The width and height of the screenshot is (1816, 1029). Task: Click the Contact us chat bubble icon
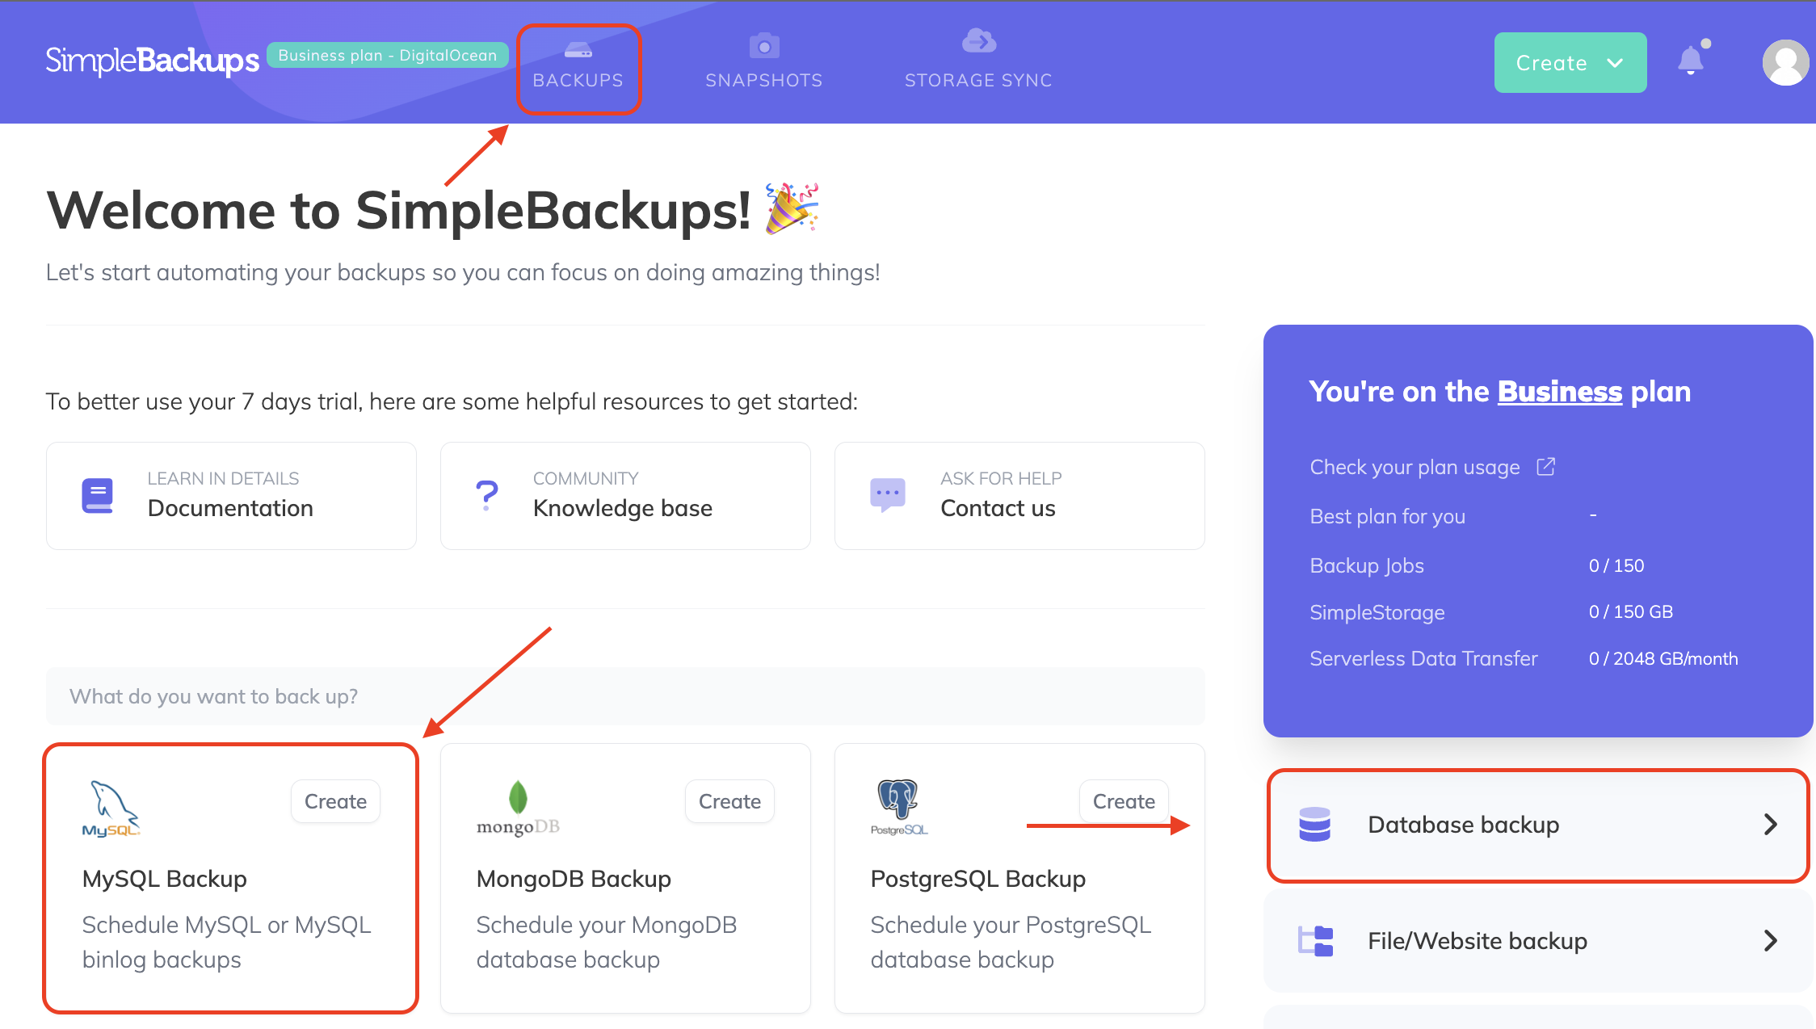(887, 494)
